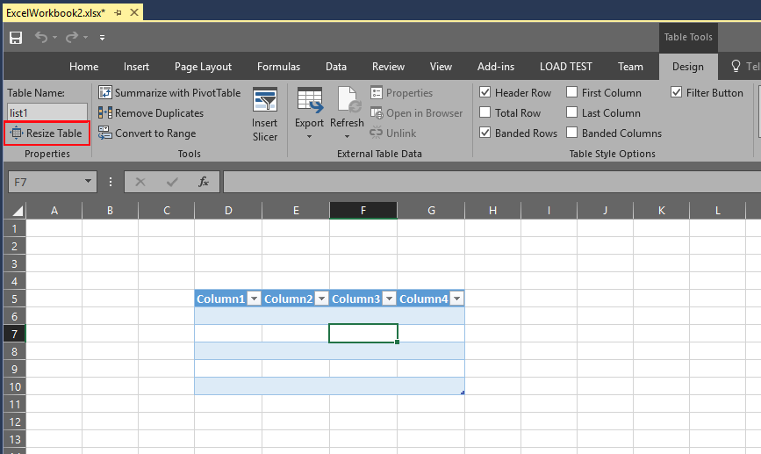
Task: Select column F header
Action: click(x=363, y=211)
